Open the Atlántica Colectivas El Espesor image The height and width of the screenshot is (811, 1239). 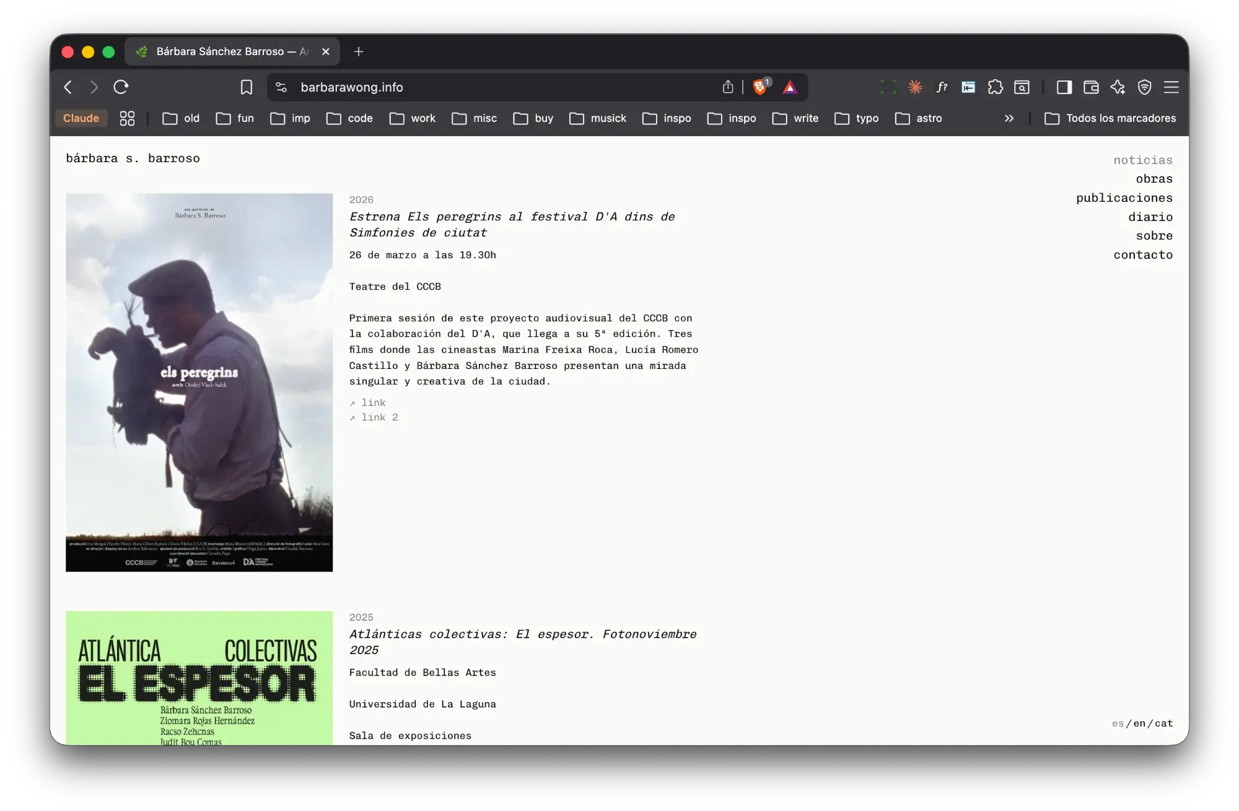199,678
